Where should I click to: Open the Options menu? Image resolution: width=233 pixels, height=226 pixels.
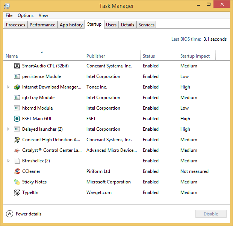(26, 15)
